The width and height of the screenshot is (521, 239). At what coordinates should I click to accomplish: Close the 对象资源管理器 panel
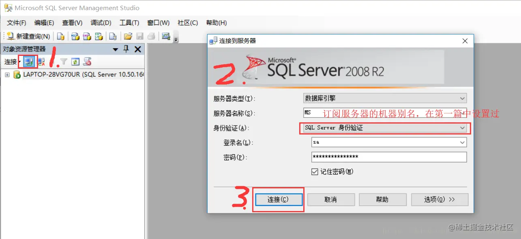(x=138, y=49)
